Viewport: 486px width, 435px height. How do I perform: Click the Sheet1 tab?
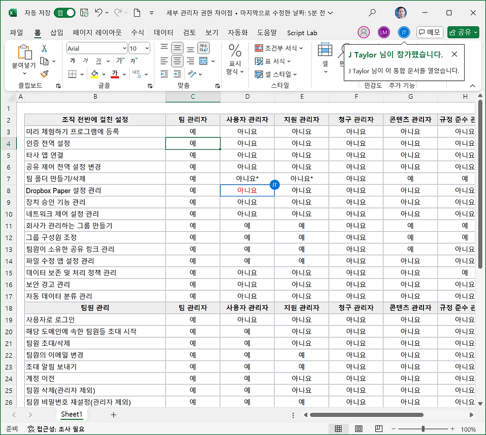click(x=71, y=414)
